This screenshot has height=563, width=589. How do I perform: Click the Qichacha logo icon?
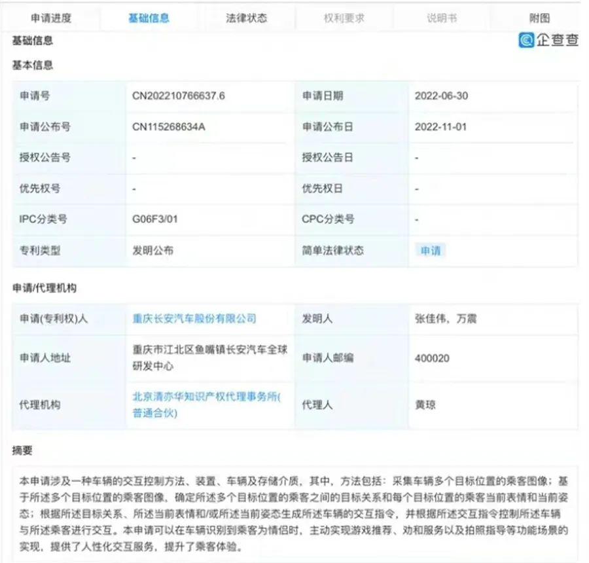click(526, 41)
